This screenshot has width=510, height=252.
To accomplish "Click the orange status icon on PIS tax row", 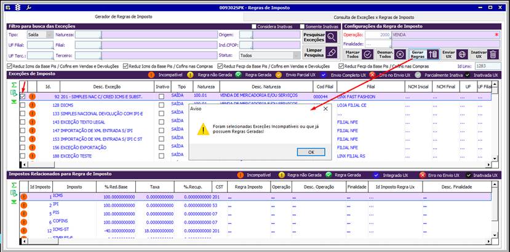I will [24, 214].
